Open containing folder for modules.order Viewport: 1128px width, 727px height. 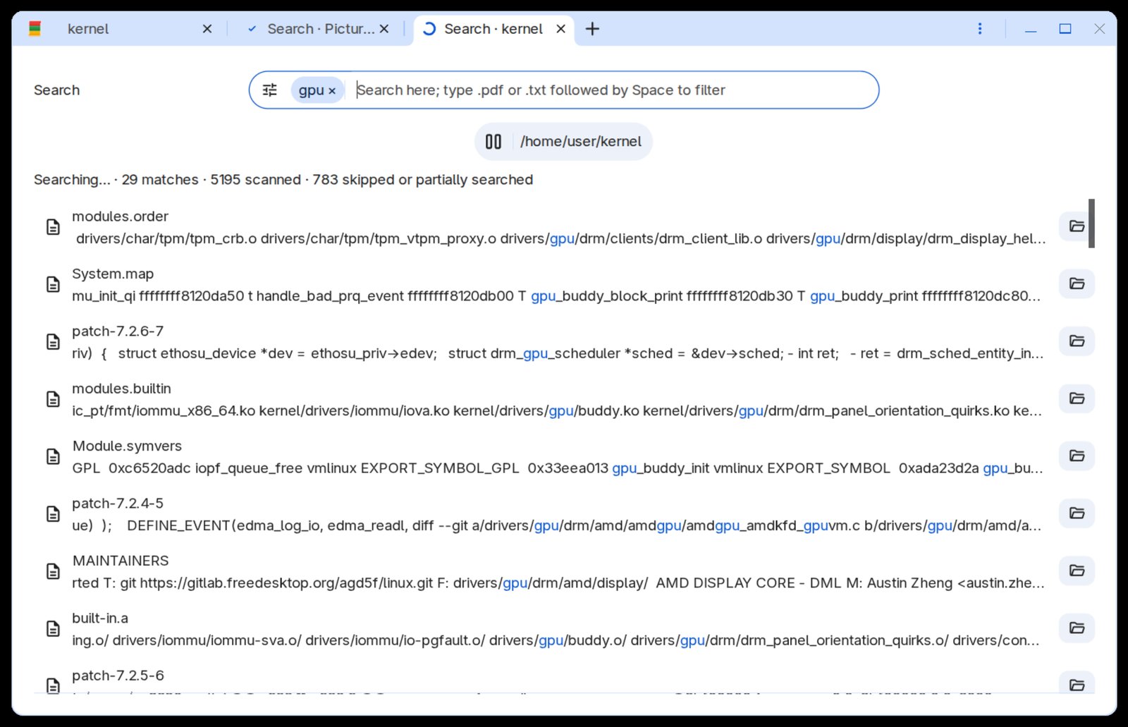1077,226
